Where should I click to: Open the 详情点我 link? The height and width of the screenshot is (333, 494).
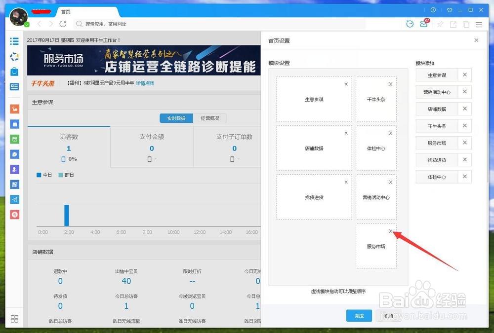pyautogui.click(x=145, y=83)
